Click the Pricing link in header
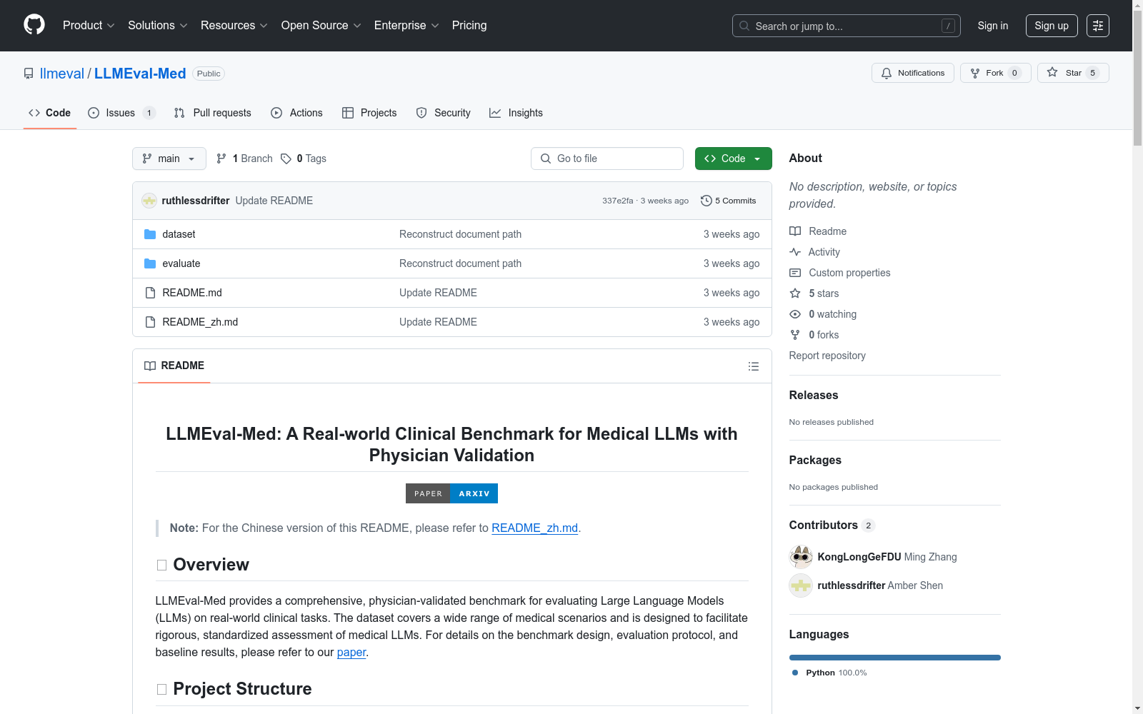The width and height of the screenshot is (1143, 714). click(469, 26)
